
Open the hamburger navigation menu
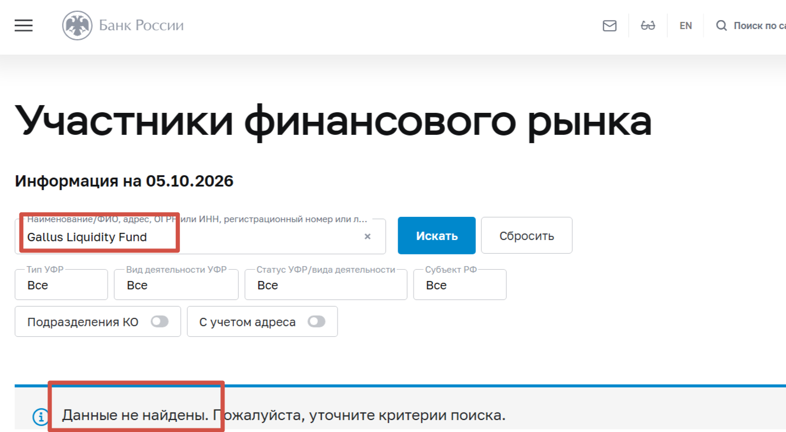pos(24,26)
